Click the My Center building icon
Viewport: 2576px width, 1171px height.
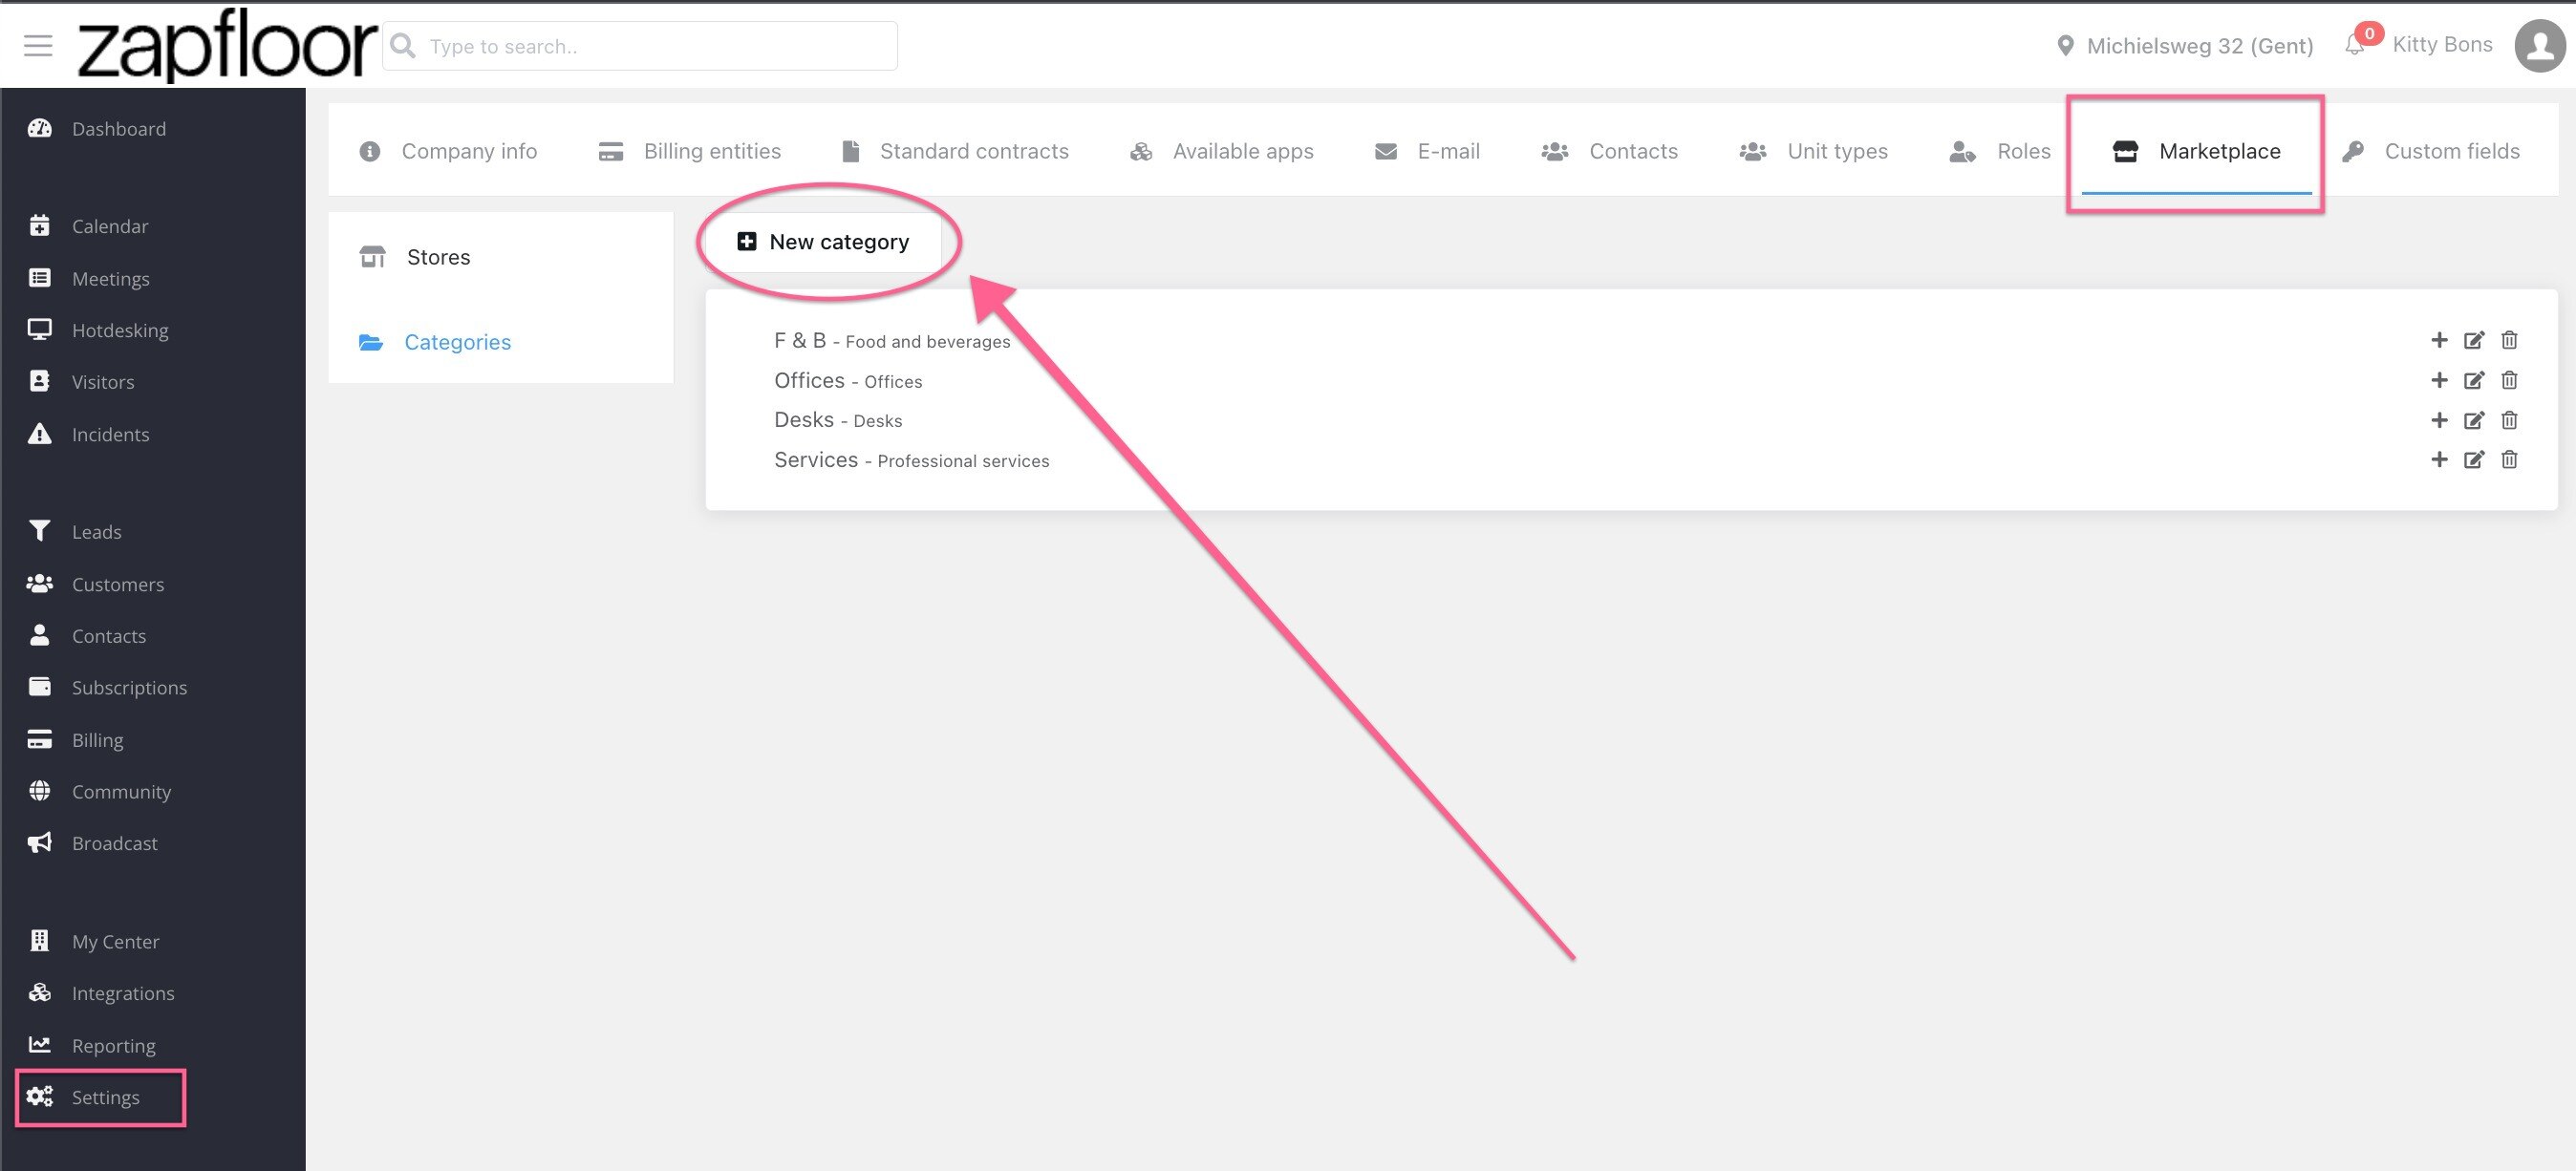(x=39, y=941)
